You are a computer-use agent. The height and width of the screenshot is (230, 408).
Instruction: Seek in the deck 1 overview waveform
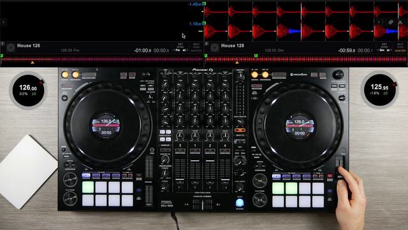[102, 59]
